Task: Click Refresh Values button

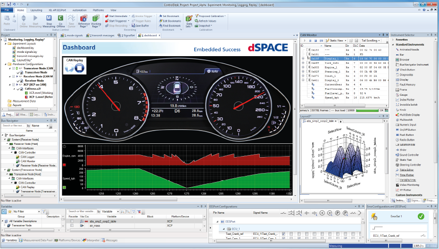Action: (206, 21)
